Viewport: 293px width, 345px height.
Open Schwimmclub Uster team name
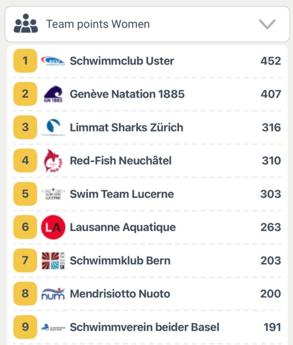pos(122,61)
